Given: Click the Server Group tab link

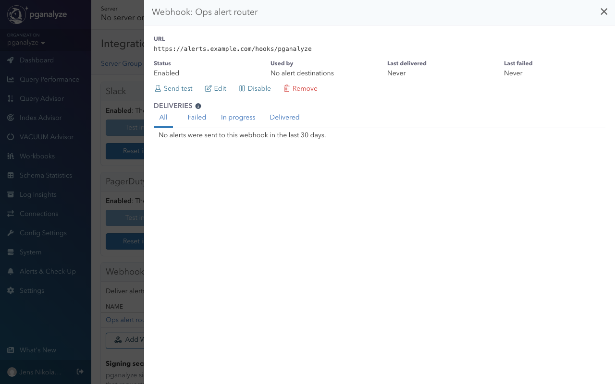Looking at the screenshot, I should tap(122, 63).
